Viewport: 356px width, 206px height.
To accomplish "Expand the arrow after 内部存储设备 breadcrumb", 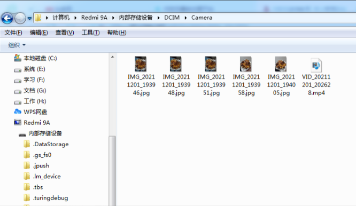I will point(158,18).
